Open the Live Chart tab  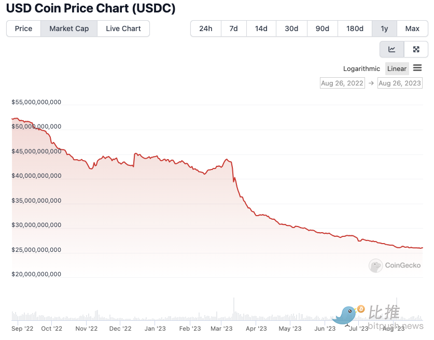pos(123,29)
